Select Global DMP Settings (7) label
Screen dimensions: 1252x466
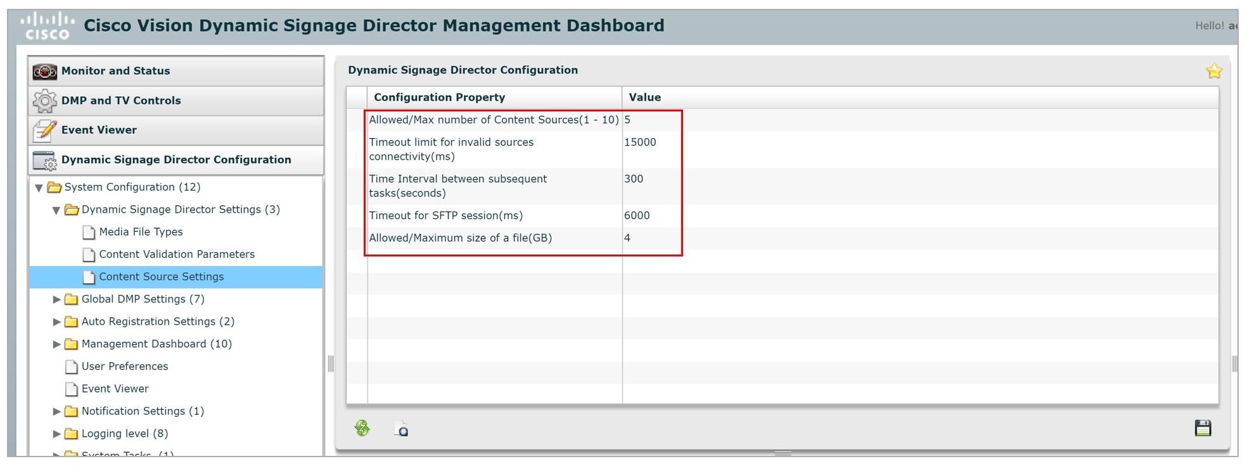(x=143, y=299)
